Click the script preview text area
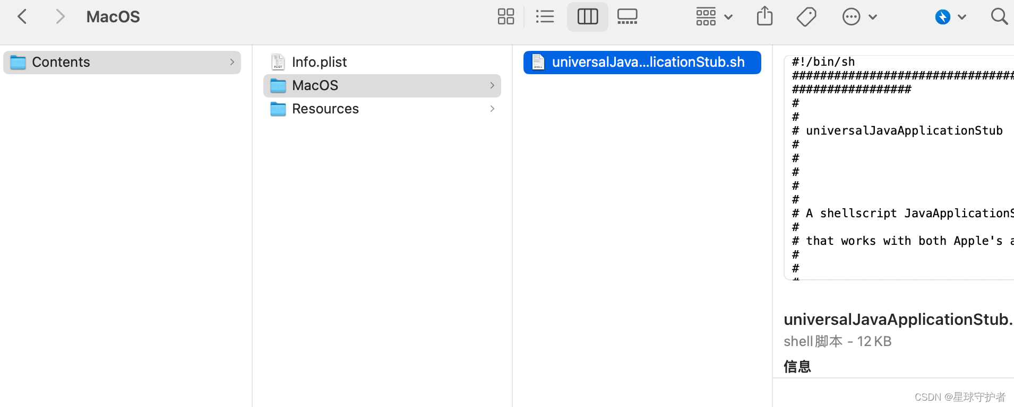This screenshot has width=1014, height=407. (x=899, y=167)
